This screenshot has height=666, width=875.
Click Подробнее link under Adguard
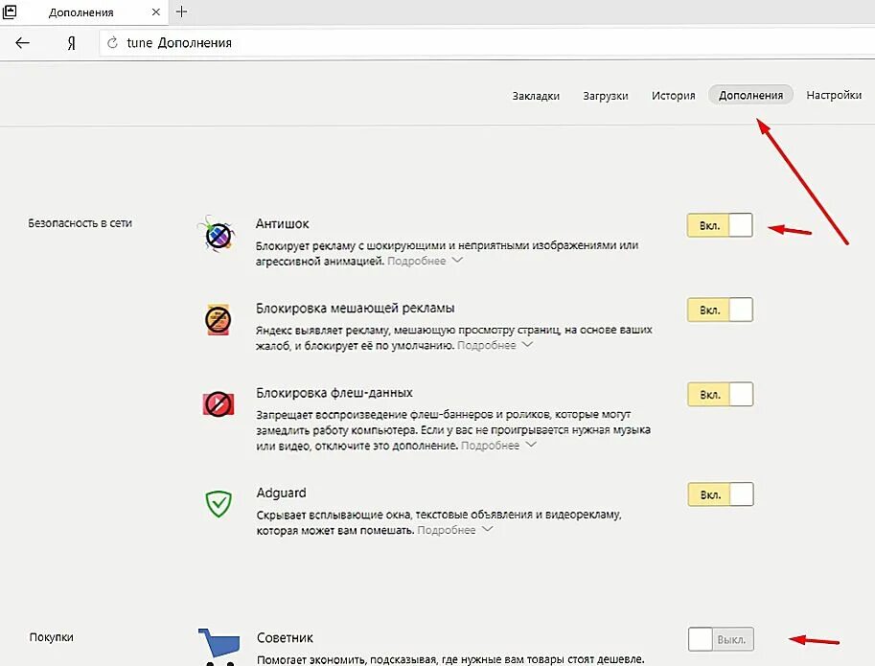[x=447, y=530]
